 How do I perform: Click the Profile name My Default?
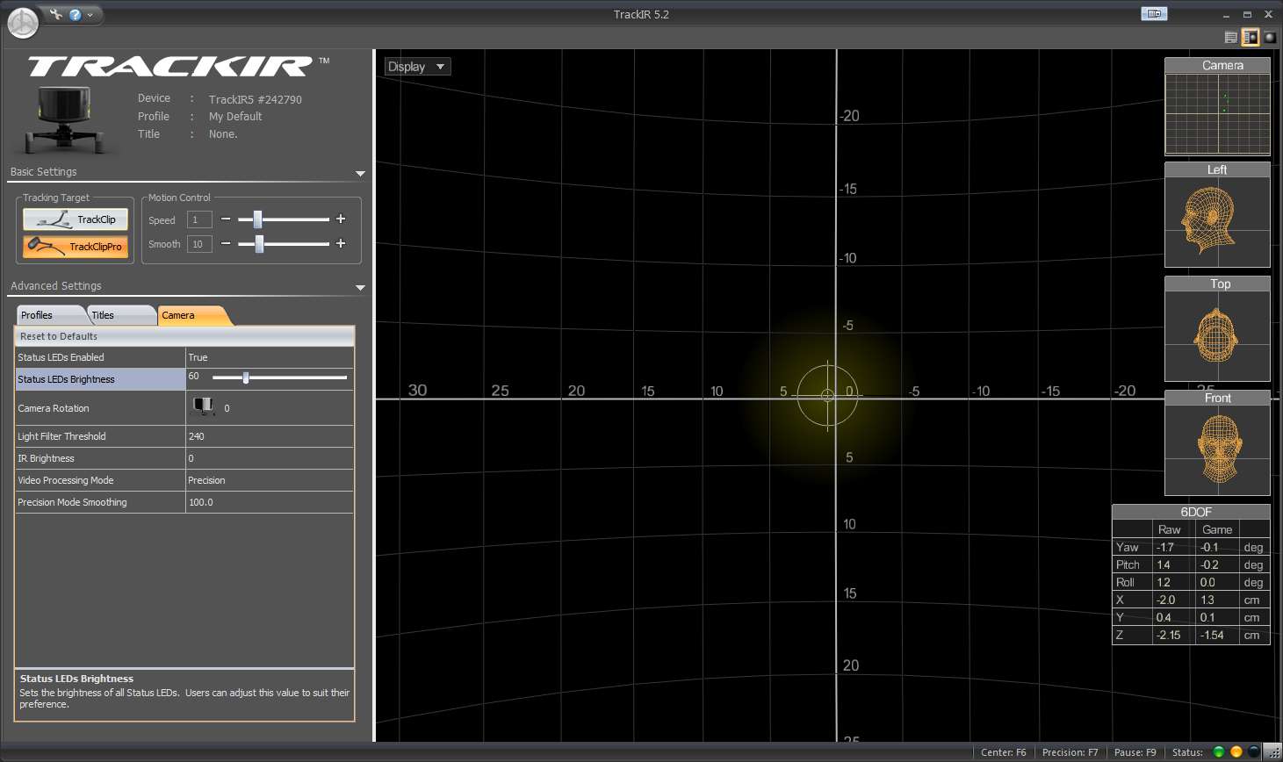pyautogui.click(x=235, y=116)
